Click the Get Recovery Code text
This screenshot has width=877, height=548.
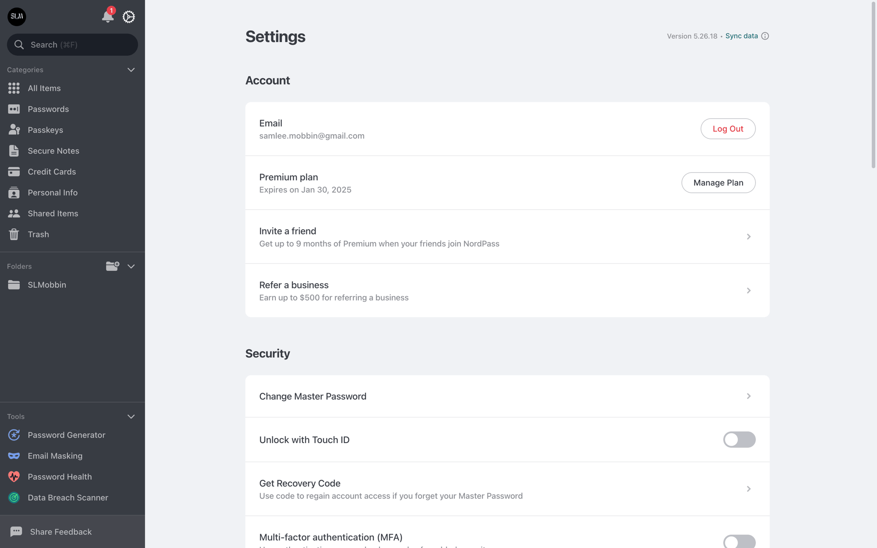click(x=300, y=483)
